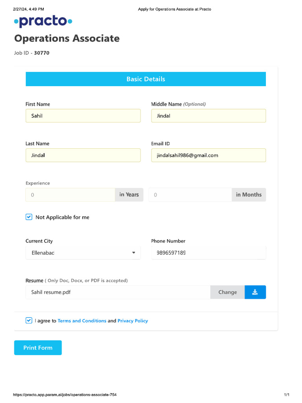Click the Experience in Months field

[x=190, y=195]
